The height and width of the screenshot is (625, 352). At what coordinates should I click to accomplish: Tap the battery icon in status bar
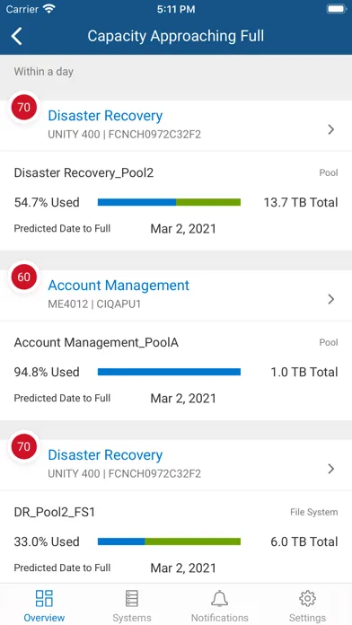pyautogui.click(x=337, y=9)
